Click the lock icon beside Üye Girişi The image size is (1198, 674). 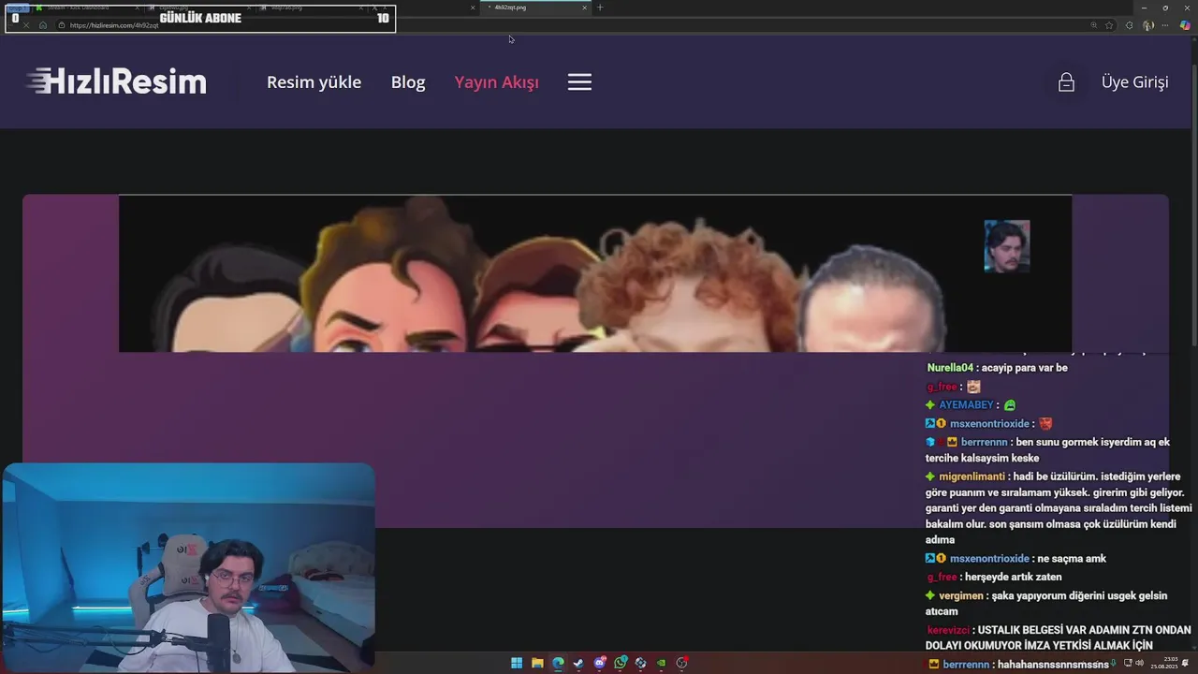tap(1066, 82)
